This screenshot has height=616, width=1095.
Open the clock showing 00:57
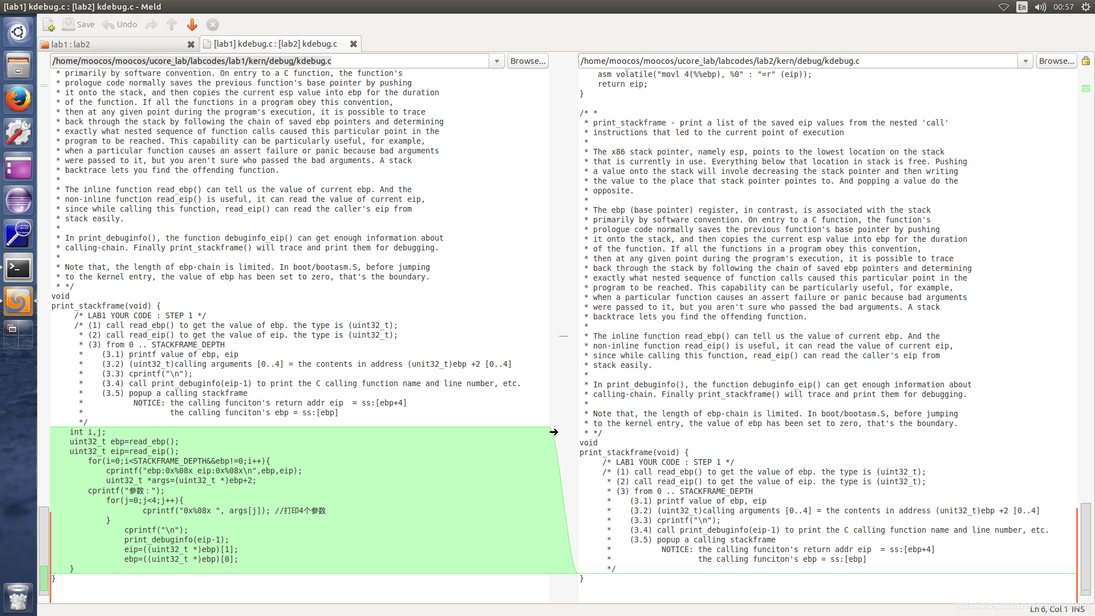click(x=1064, y=7)
